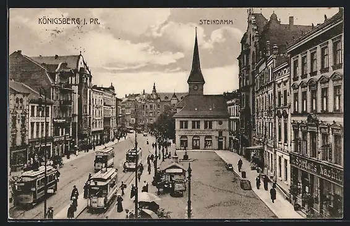Click the street lamp post beside the kiosk
The height and width of the screenshot is (226, 350).
pos(189,190)
